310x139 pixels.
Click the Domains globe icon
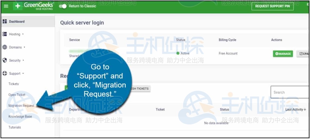click(5, 47)
